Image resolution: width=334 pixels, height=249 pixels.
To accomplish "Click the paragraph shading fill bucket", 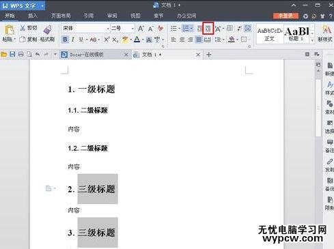I will coord(232,40).
